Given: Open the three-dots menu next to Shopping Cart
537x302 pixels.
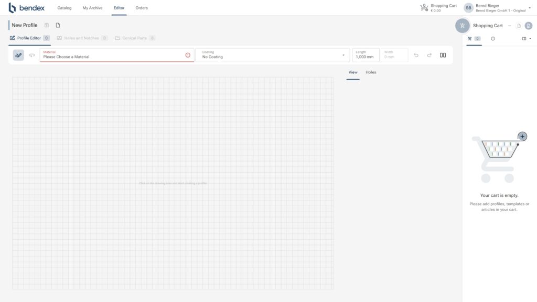Looking at the screenshot, I should pyautogui.click(x=509, y=26).
